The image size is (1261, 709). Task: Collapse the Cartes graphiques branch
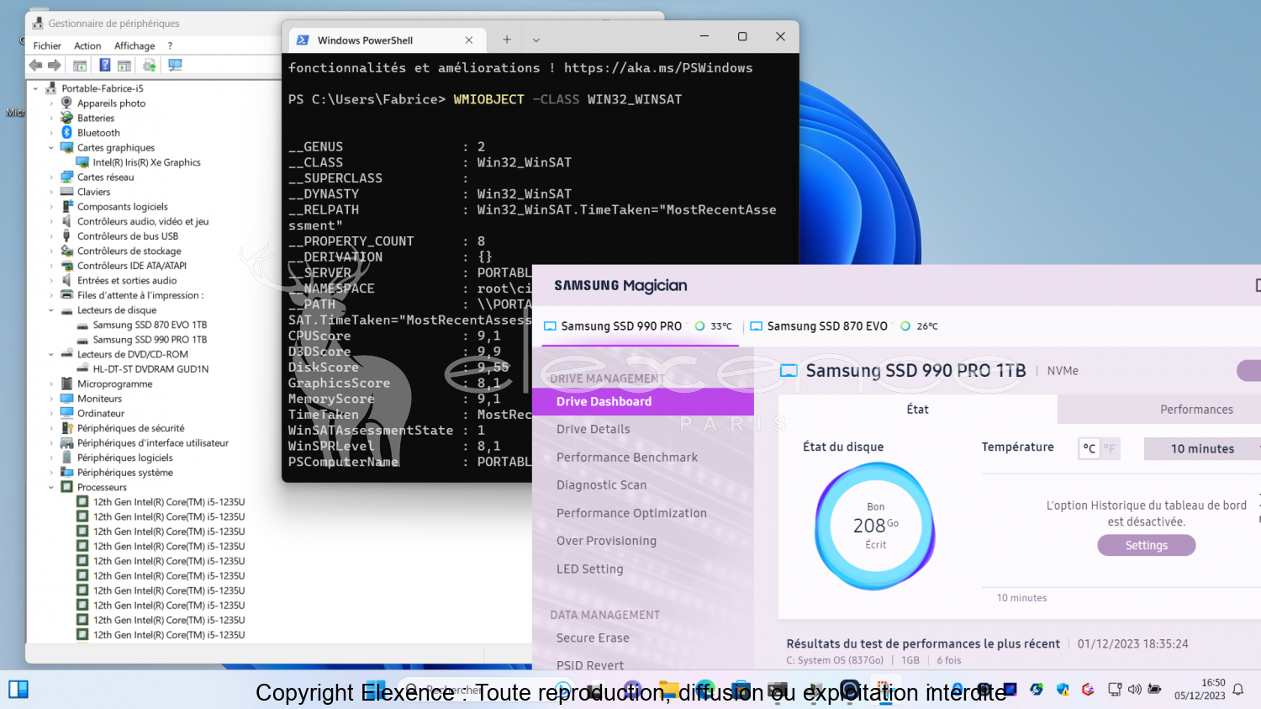[x=51, y=148]
